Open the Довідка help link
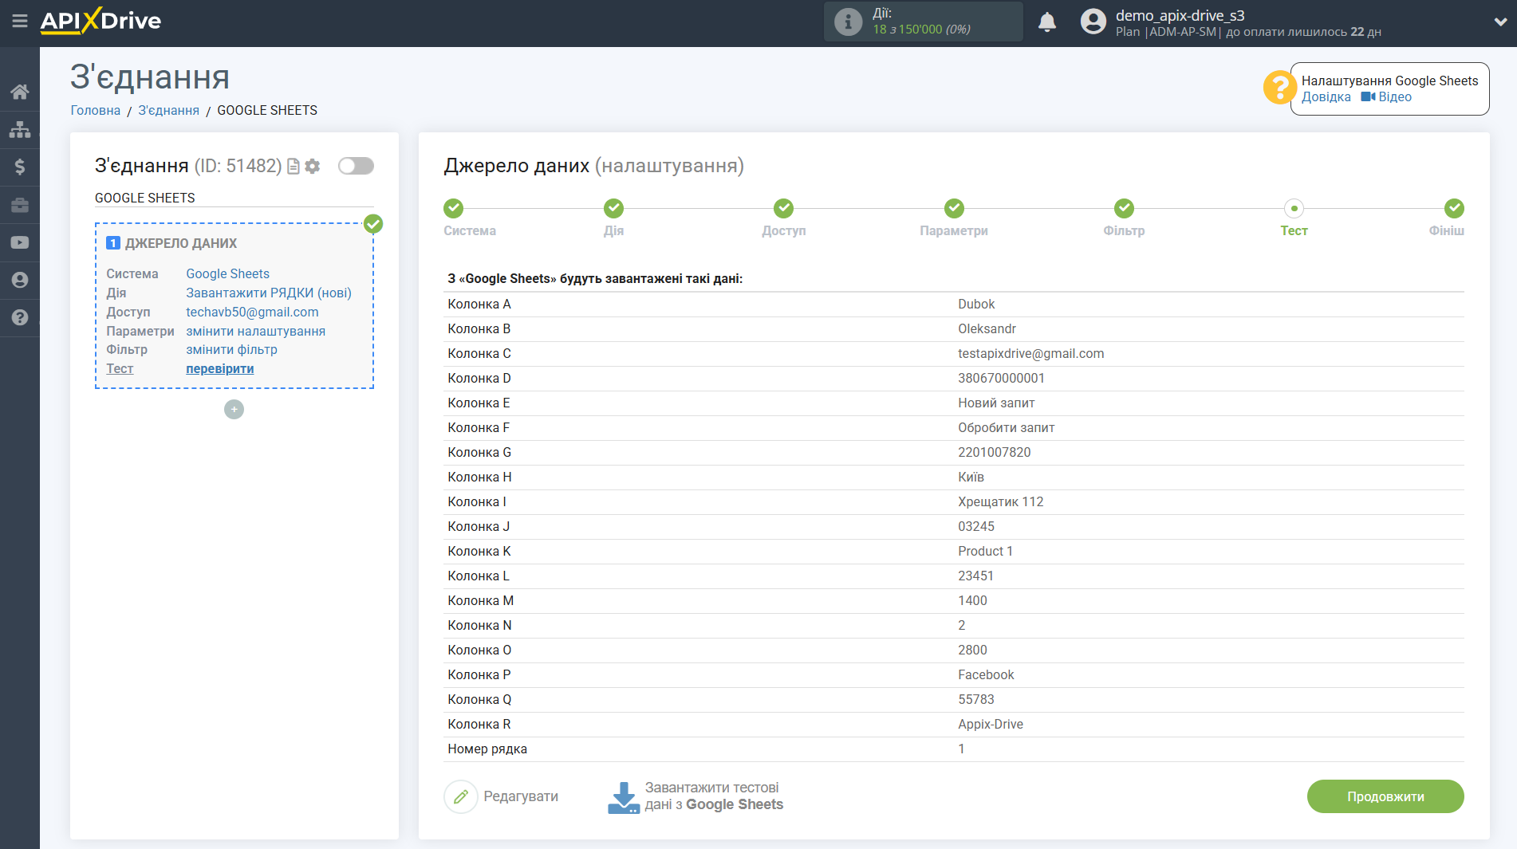The height and width of the screenshot is (849, 1517). [1326, 96]
